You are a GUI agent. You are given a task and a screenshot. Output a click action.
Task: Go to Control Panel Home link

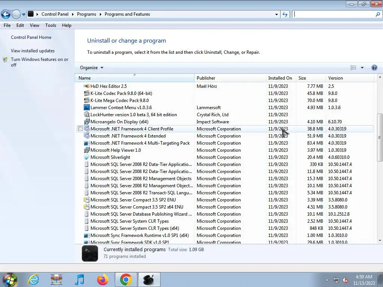(31, 37)
